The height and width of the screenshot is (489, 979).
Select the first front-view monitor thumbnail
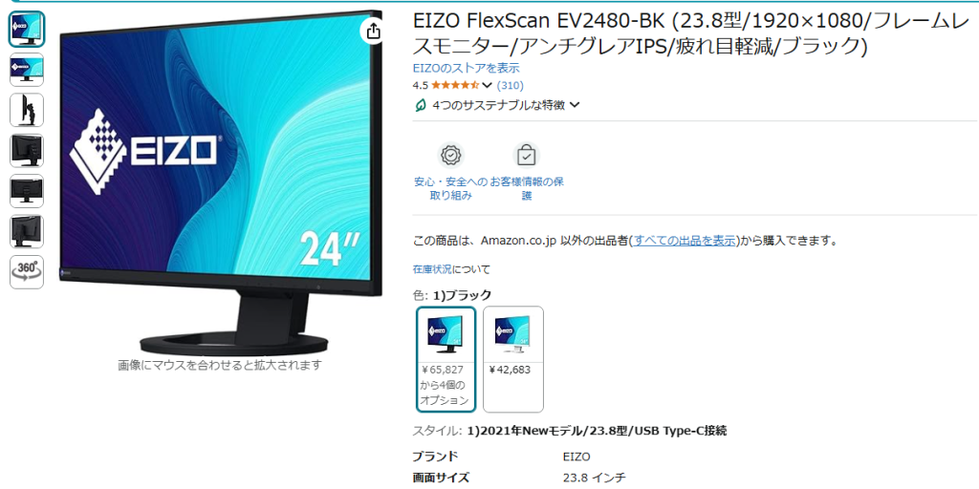27,29
